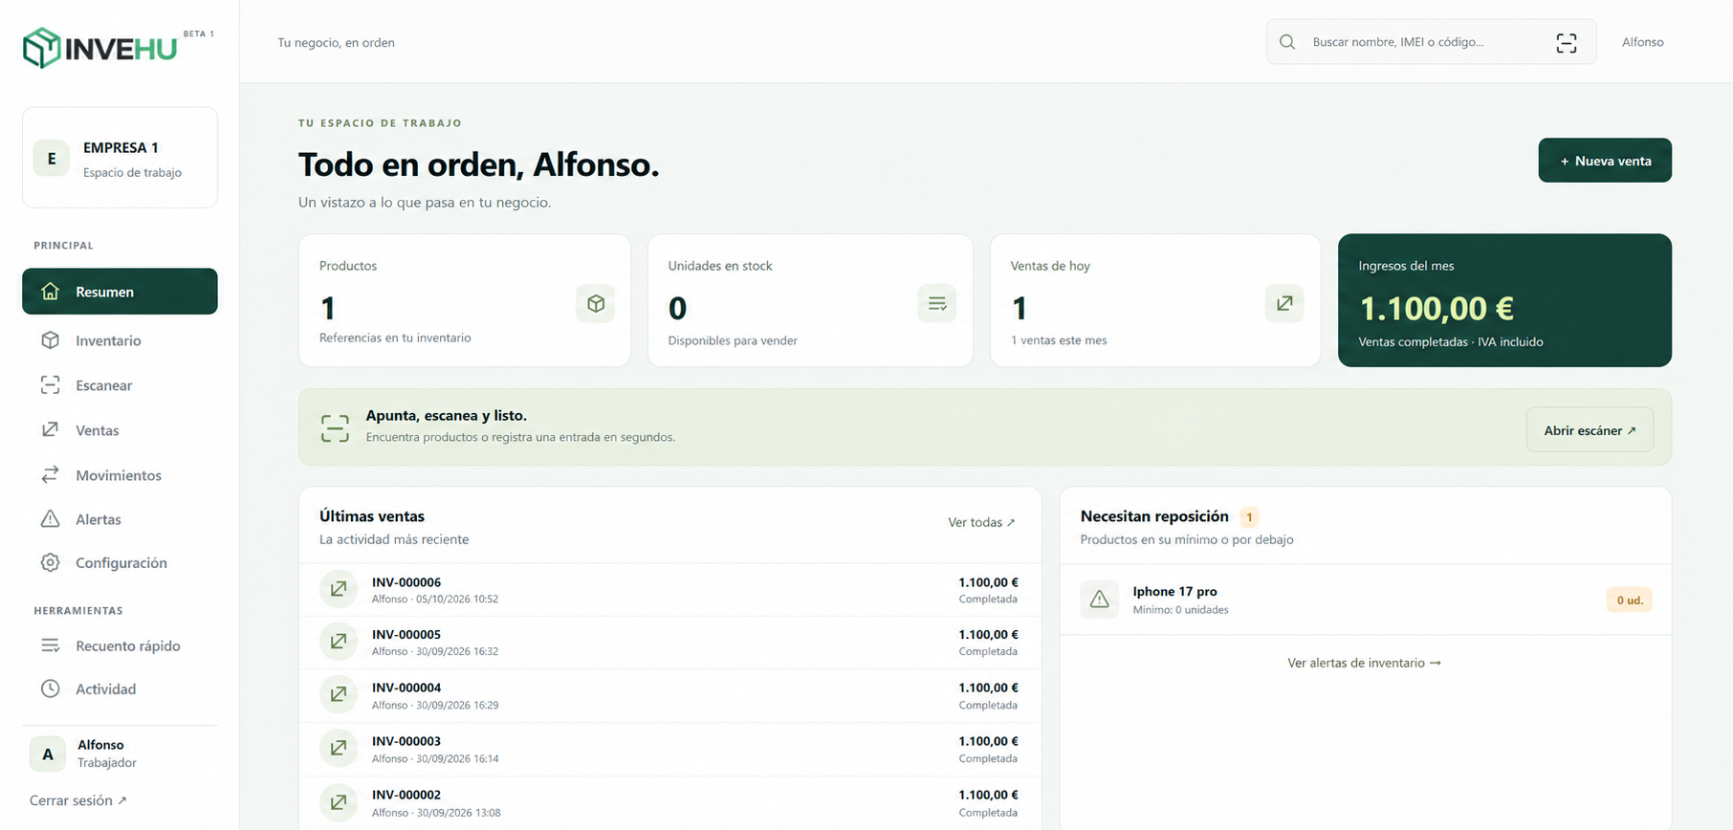1733x830 pixels.
Task: Click the list icon on Unidades en stock card
Action: 937,304
